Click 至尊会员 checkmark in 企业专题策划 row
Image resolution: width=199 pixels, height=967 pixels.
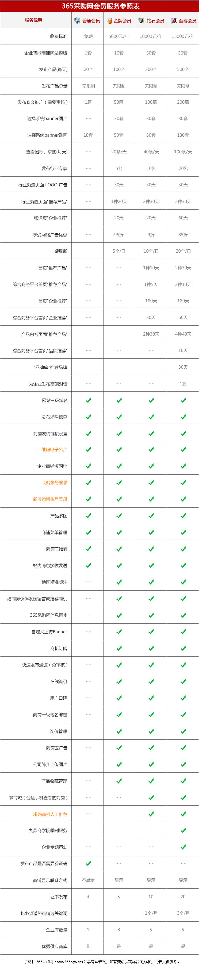(183, 847)
